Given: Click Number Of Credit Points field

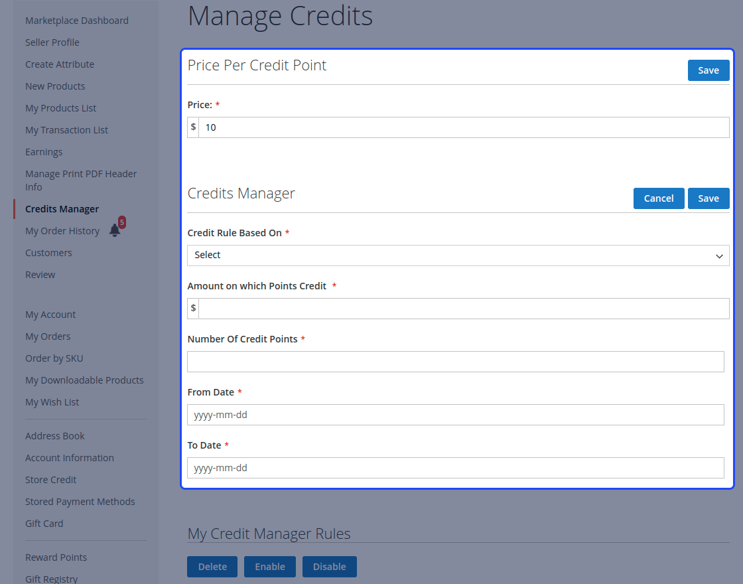Looking at the screenshot, I should tap(455, 362).
